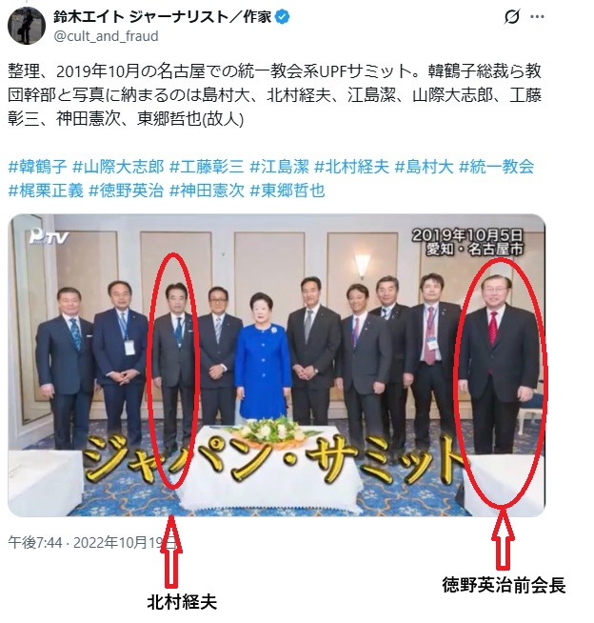Open hashtag #工藤彰三

[x=207, y=167]
